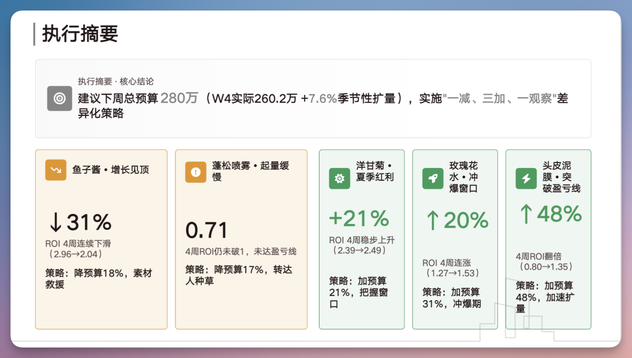The height and width of the screenshot is (358, 632).
Task: Click 4周ROI翻倍 (0.80→1.35) text
Action: 544,261
